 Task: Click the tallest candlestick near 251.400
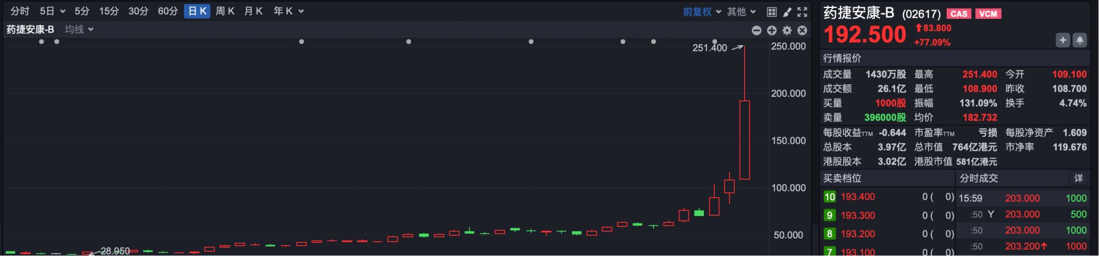click(x=745, y=140)
